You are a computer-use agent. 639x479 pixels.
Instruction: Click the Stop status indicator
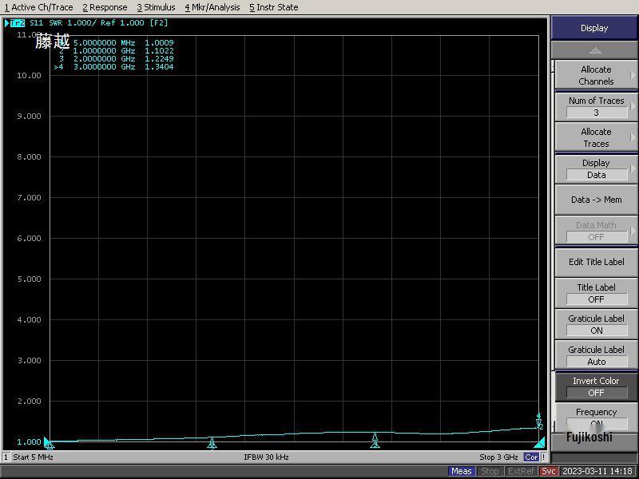point(490,471)
